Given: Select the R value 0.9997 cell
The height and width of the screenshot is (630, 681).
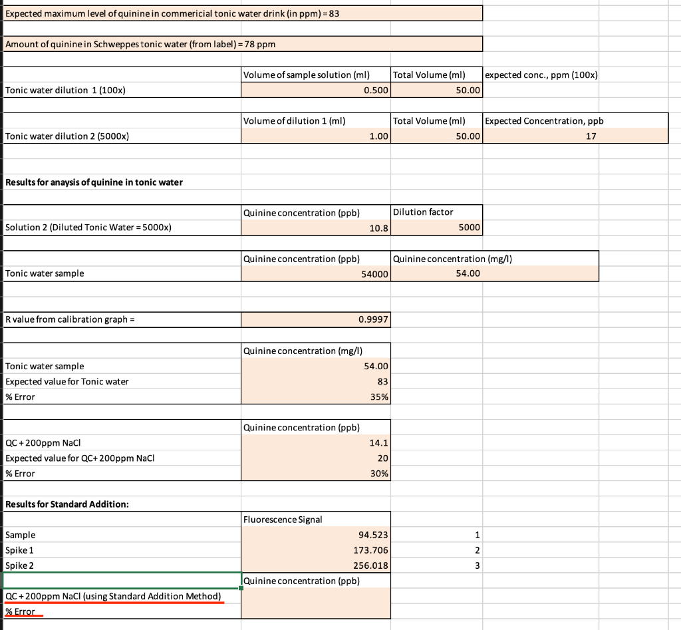Looking at the screenshot, I should click(x=316, y=319).
